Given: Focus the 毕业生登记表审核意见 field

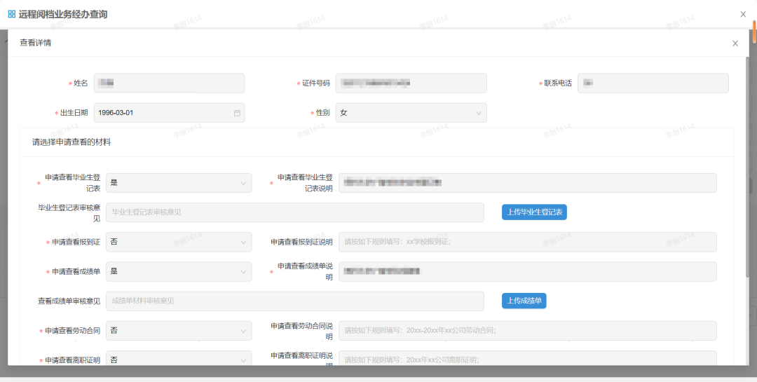Looking at the screenshot, I should (x=295, y=212).
